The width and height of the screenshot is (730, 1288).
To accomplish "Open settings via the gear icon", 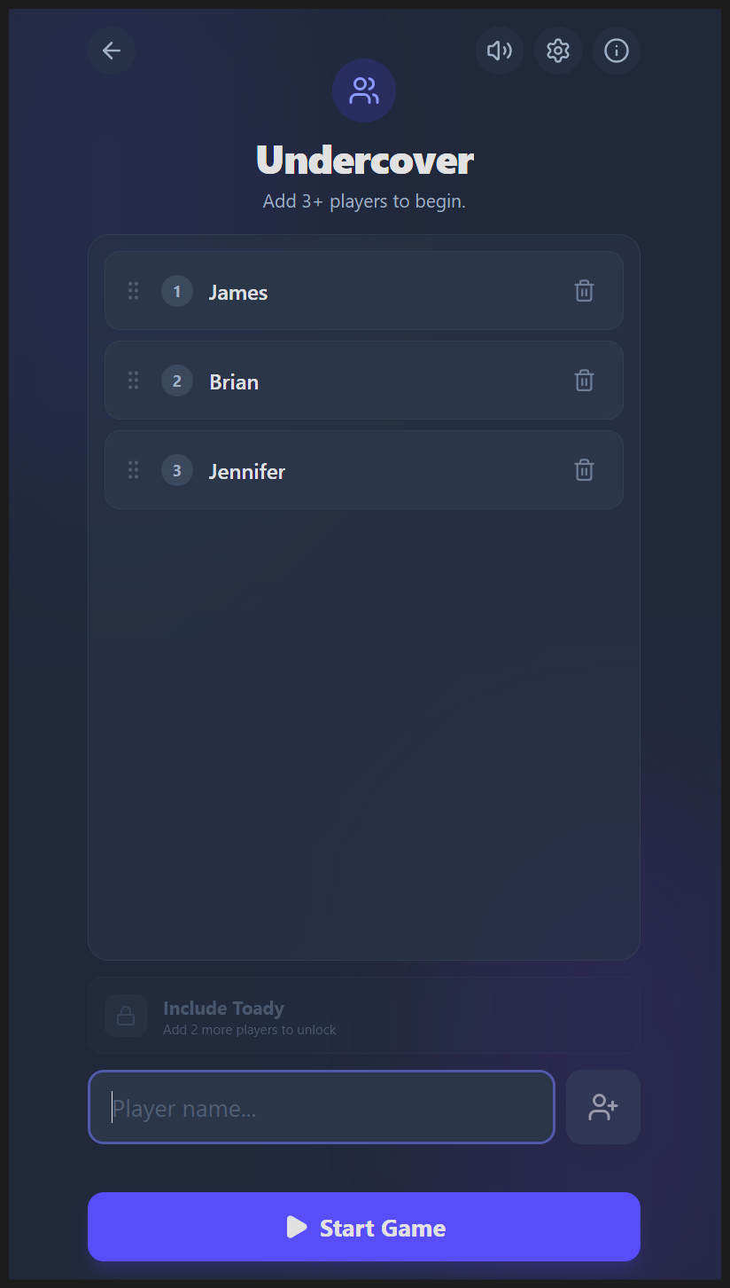I will point(557,51).
